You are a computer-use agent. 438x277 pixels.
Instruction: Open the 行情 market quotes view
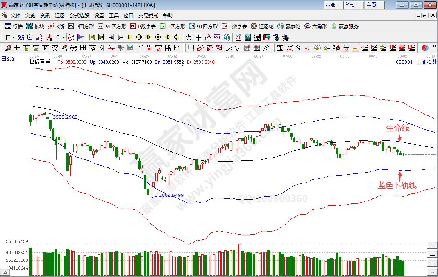click(x=13, y=26)
